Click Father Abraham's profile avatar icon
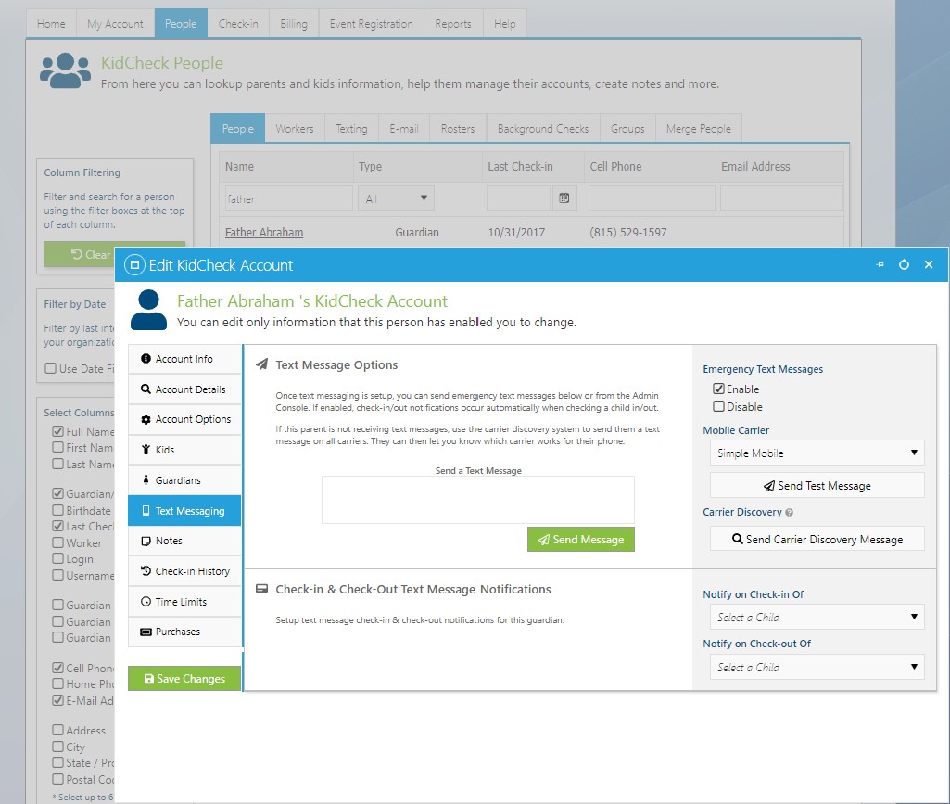Image resolution: width=950 pixels, height=804 pixels. pos(148,310)
